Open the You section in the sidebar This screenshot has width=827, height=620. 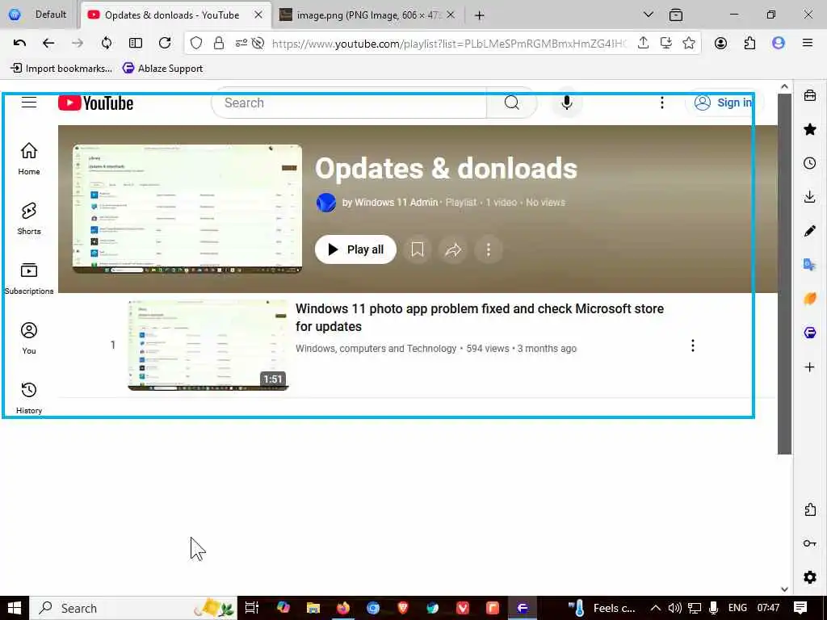click(29, 338)
